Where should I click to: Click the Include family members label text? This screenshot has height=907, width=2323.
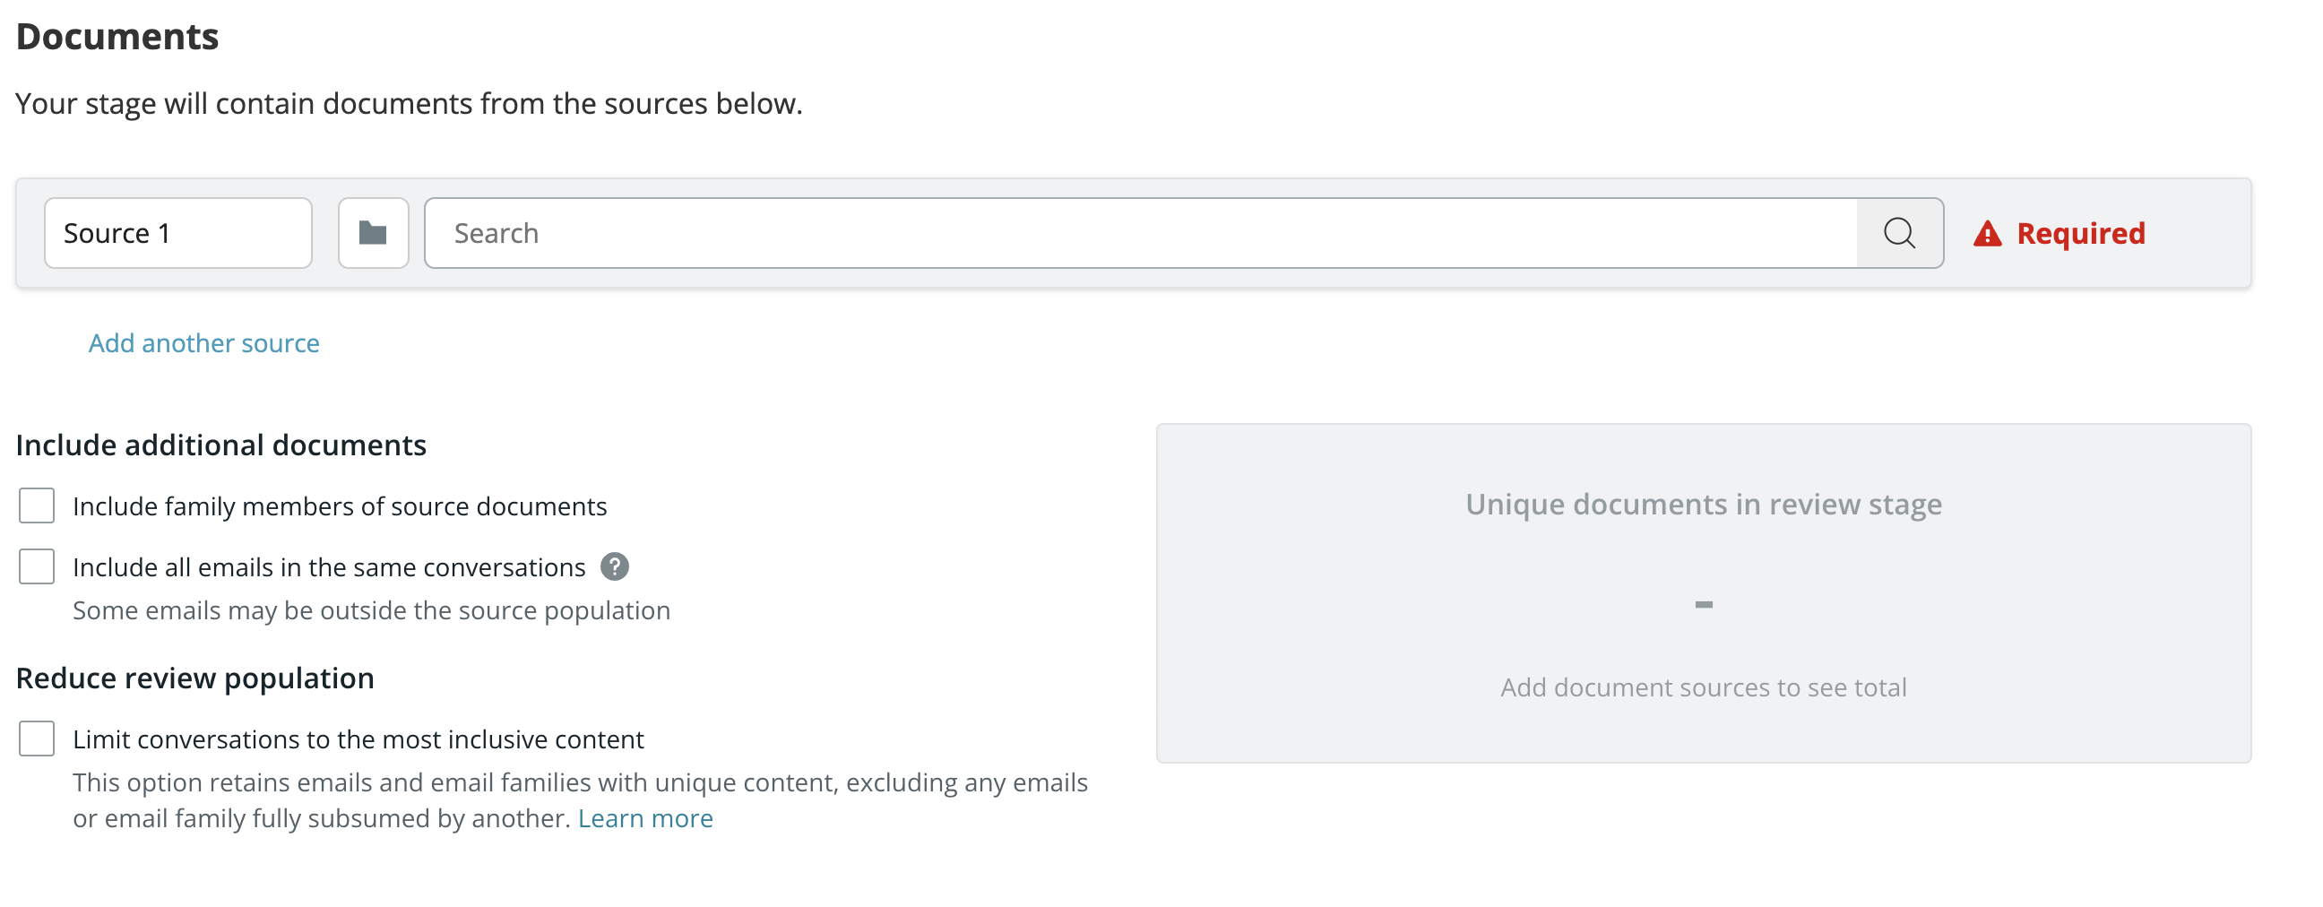tap(340, 506)
